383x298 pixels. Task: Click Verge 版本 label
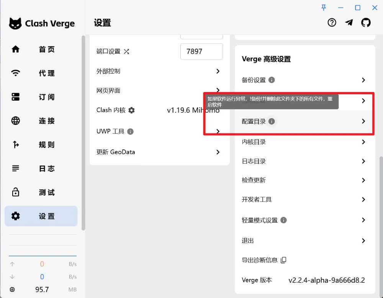coord(257,280)
